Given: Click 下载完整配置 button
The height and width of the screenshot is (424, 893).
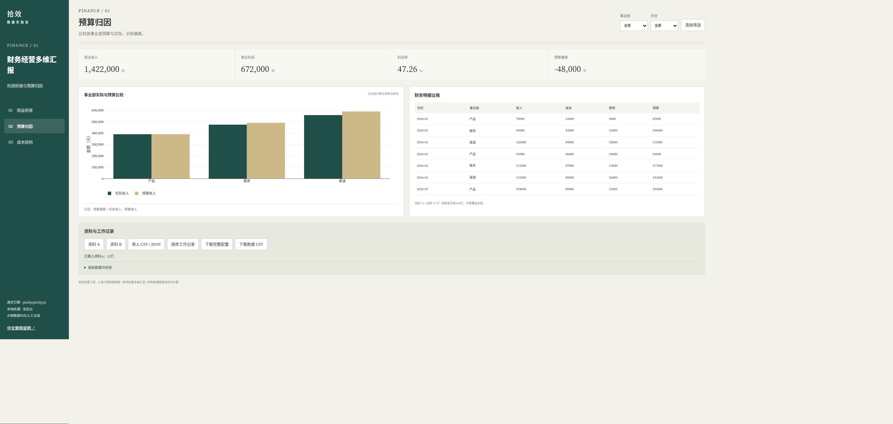Looking at the screenshot, I should click(x=217, y=244).
